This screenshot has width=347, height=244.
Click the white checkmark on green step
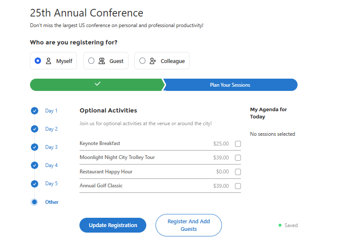pyautogui.click(x=98, y=83)
